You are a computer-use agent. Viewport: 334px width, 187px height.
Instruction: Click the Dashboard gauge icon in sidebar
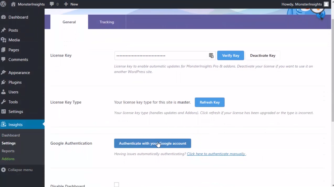coord(3,17)
